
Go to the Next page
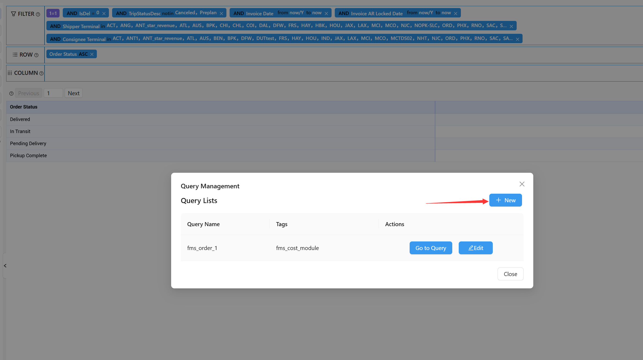coord(74,93)
